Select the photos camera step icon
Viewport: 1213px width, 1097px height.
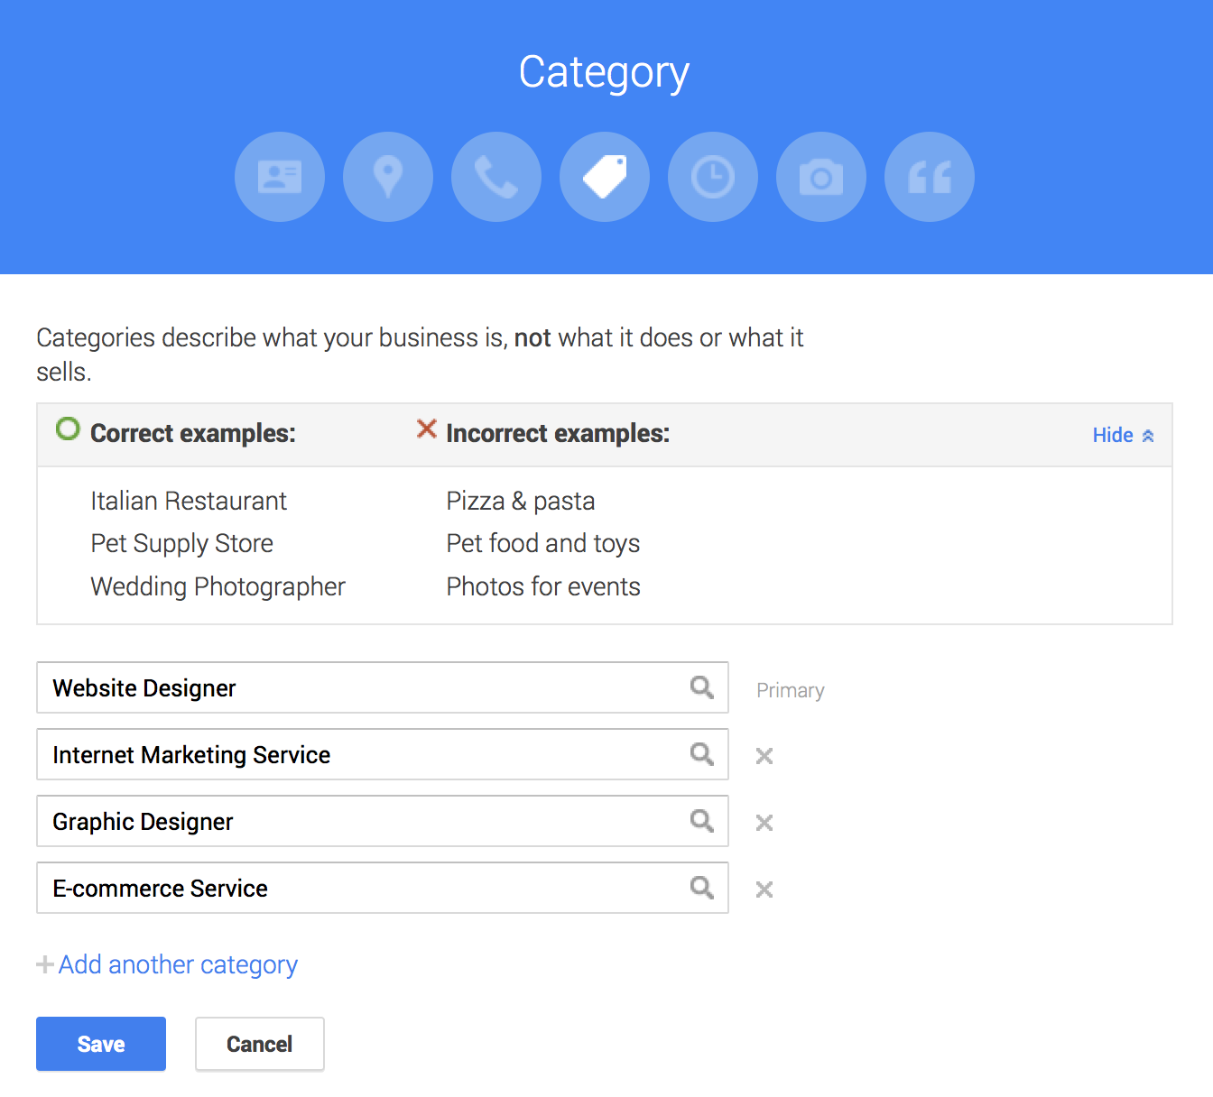point(821,177)
